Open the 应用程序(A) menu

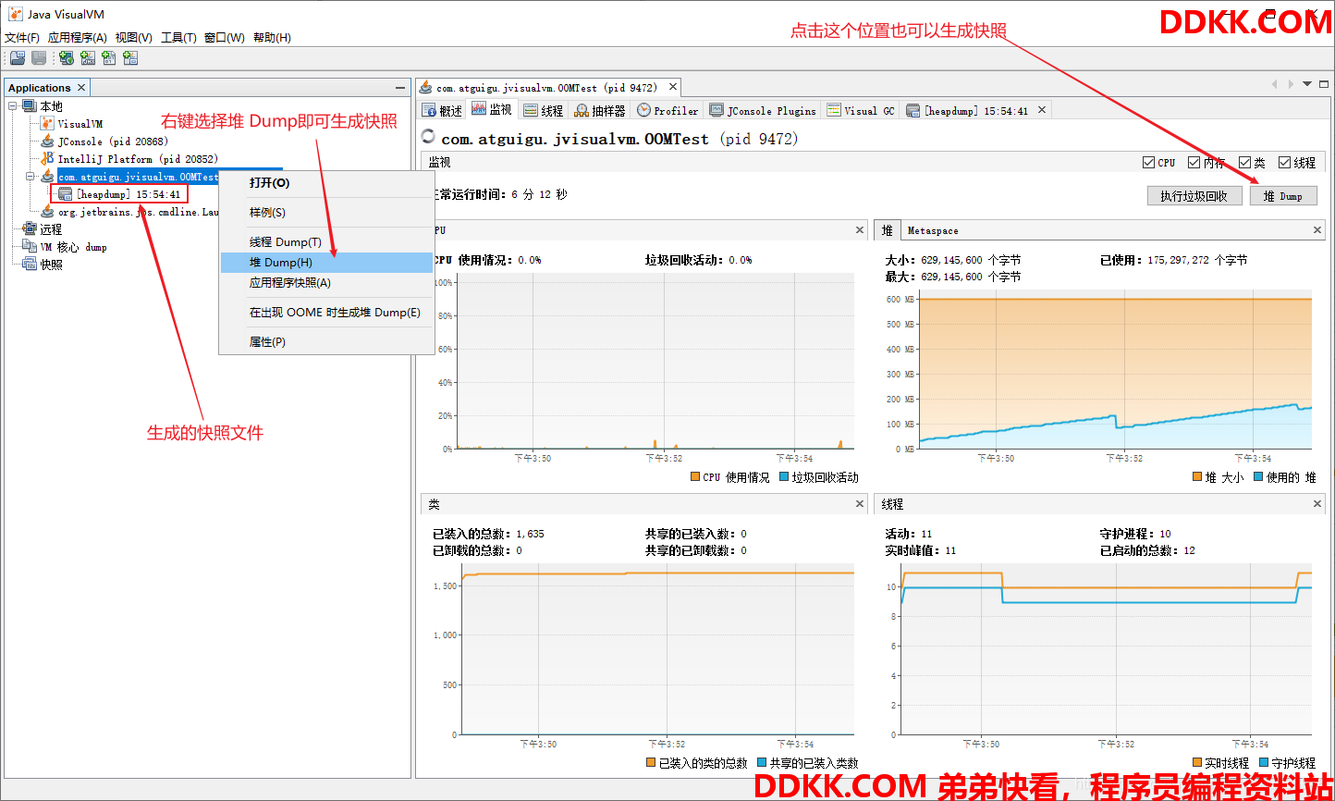(x=78, y=38)
